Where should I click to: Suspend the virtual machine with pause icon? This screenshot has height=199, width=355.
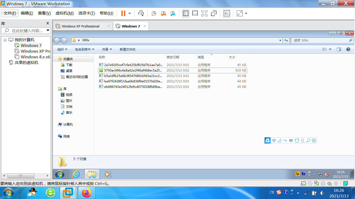click(x=123, y=13)
